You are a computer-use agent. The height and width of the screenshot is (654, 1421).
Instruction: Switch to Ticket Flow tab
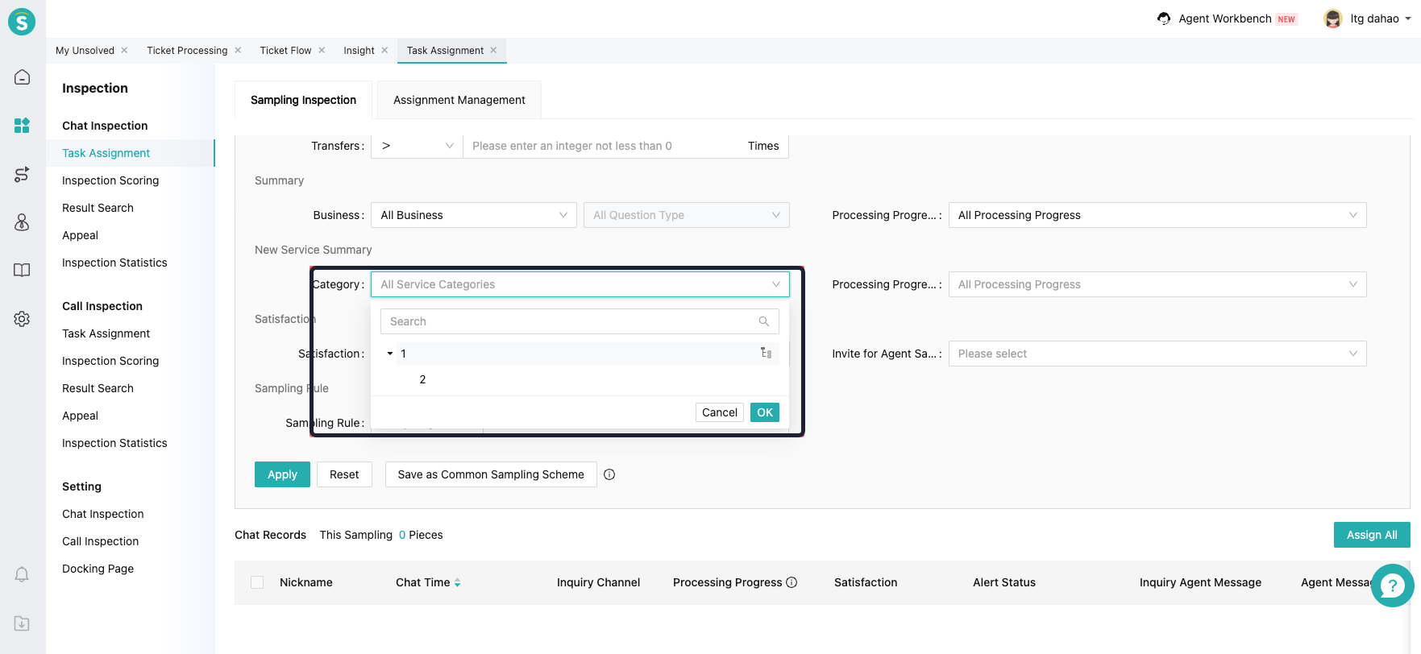pyautogui.click(x=285, y=51)
